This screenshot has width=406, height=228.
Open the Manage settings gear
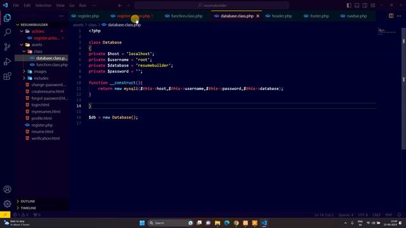point(7,204)
